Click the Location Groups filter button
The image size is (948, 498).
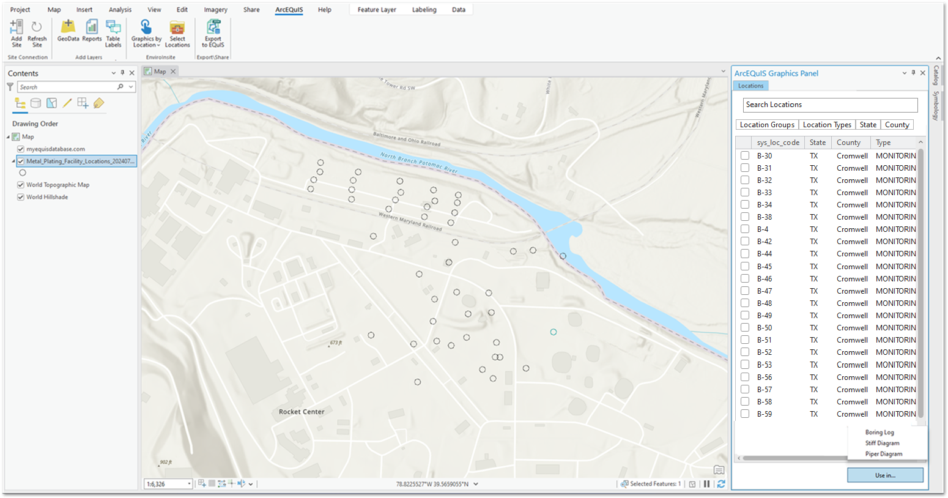coord(767,125)
